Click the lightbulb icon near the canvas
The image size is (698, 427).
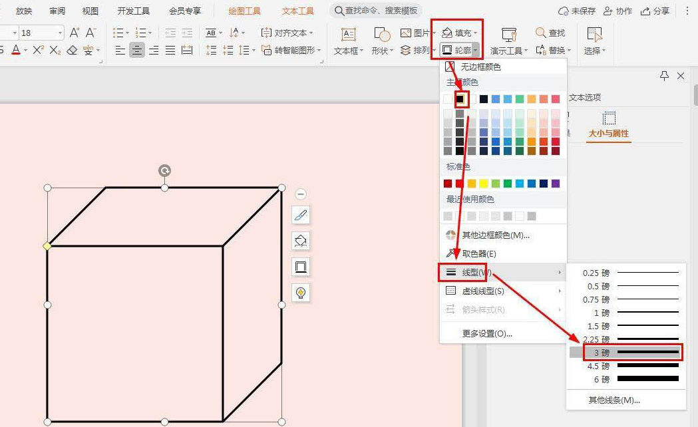point(300,293)
